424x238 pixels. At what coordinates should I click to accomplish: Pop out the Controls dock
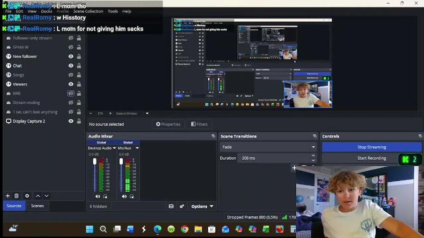click(x=420, y=136)
